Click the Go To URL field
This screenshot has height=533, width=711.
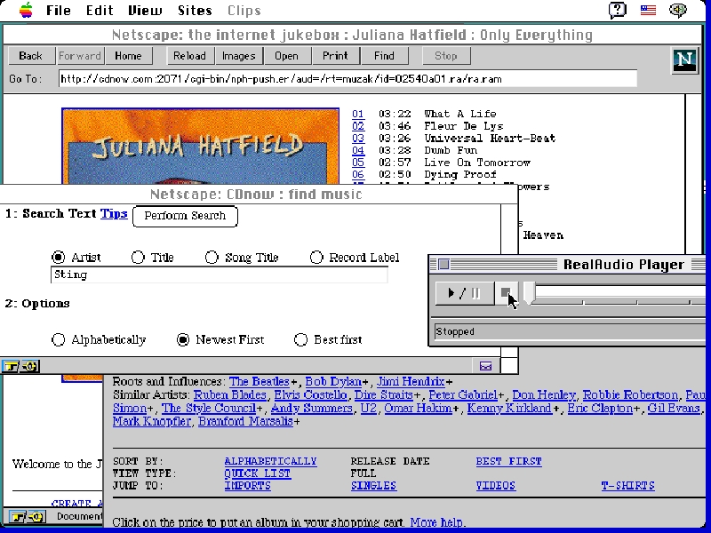tap(348, 79)
